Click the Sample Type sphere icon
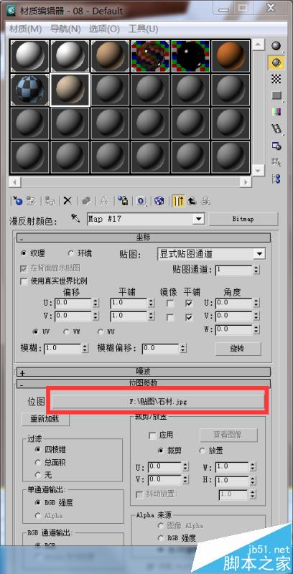Screen dimensions: 293x574 click(276, 47)
